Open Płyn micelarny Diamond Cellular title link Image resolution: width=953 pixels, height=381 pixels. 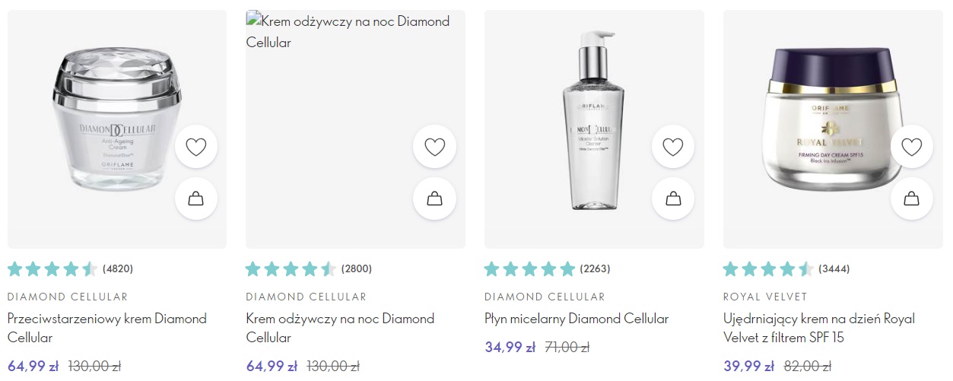click(x=577, y=319)
